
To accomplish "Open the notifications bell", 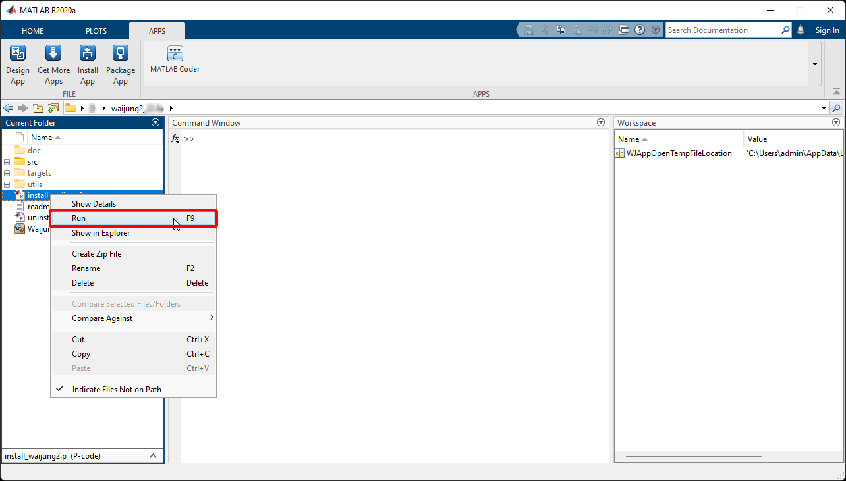I will pos(801,30).
